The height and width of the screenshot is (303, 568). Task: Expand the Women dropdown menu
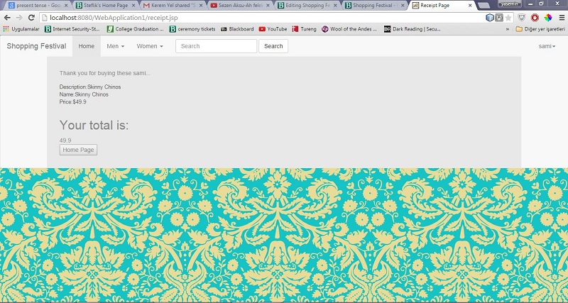(149, 46)
